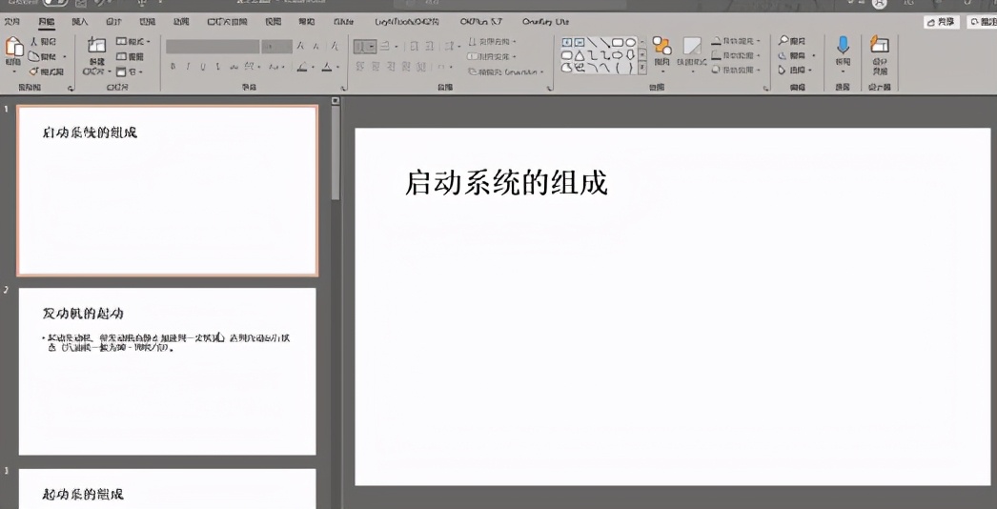Toggle italic formatting
This screenshot has width=997, height=509.
click(188, 66)
